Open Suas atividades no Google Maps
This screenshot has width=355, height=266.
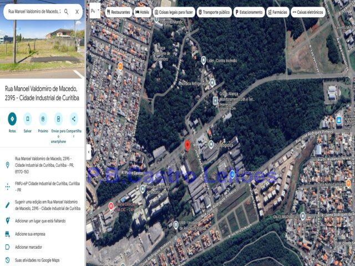(37, 260)
